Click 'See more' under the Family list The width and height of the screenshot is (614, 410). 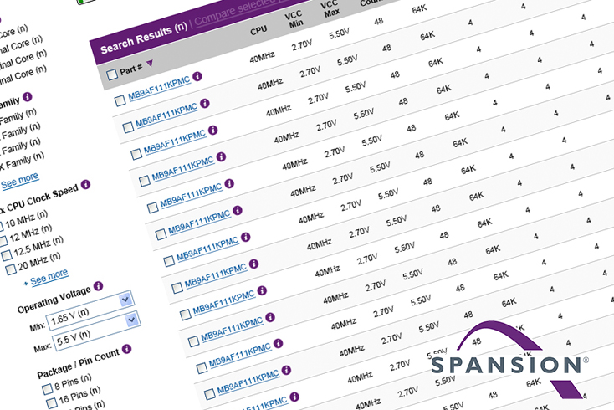20,181
